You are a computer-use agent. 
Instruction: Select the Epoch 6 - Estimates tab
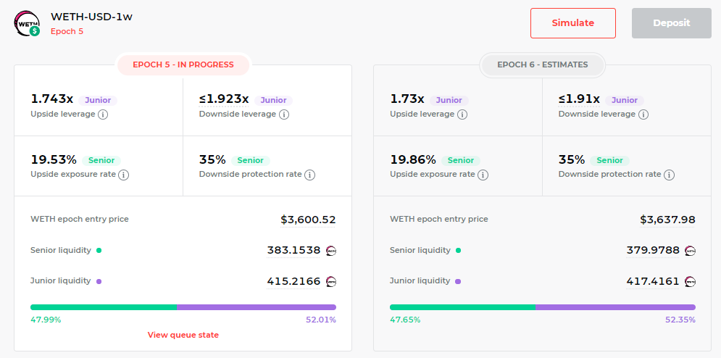tap(543, 65)
